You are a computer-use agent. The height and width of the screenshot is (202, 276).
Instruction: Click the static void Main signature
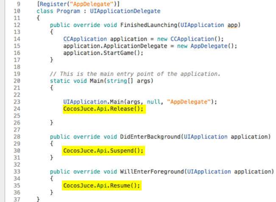pyautogui.click(x=102, y=81)
